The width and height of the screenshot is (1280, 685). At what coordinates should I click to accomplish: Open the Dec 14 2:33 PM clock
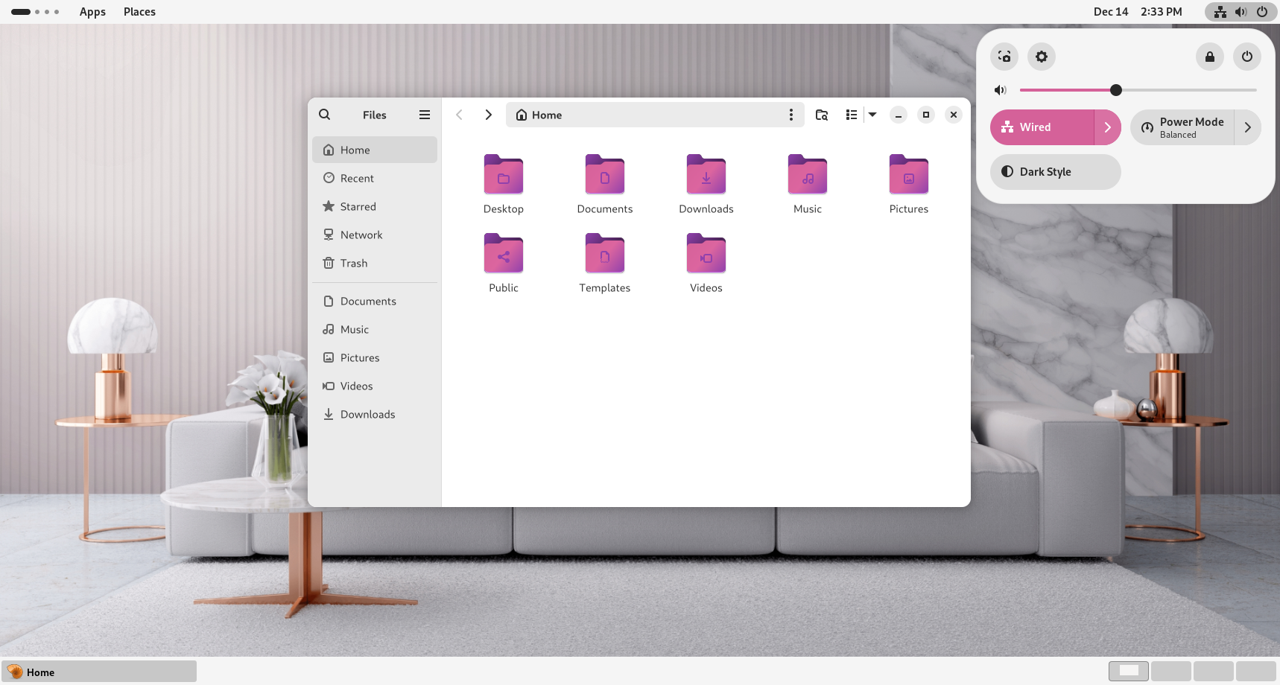click(x=1138, y=12)
